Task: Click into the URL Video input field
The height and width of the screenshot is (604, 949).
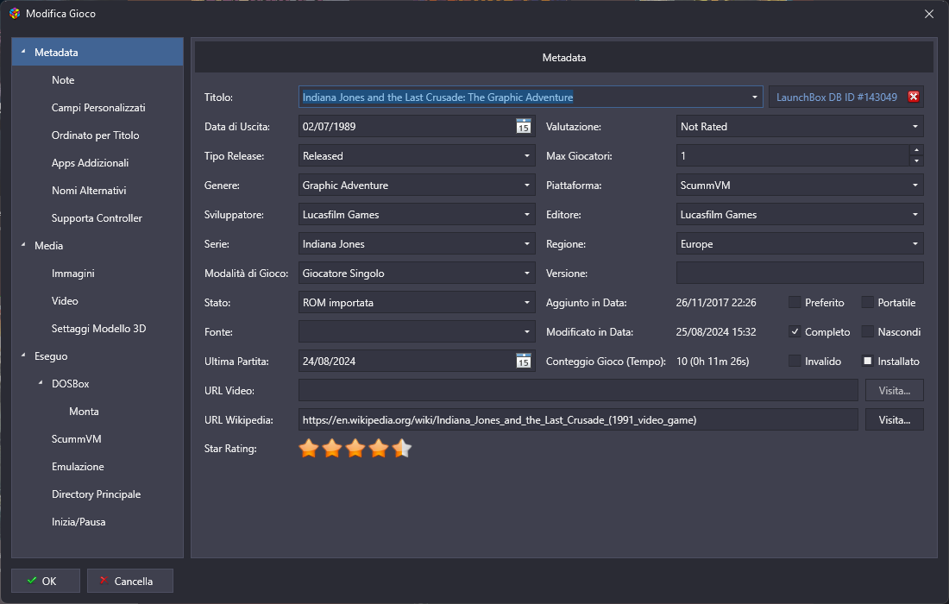Action: (578, 390)
